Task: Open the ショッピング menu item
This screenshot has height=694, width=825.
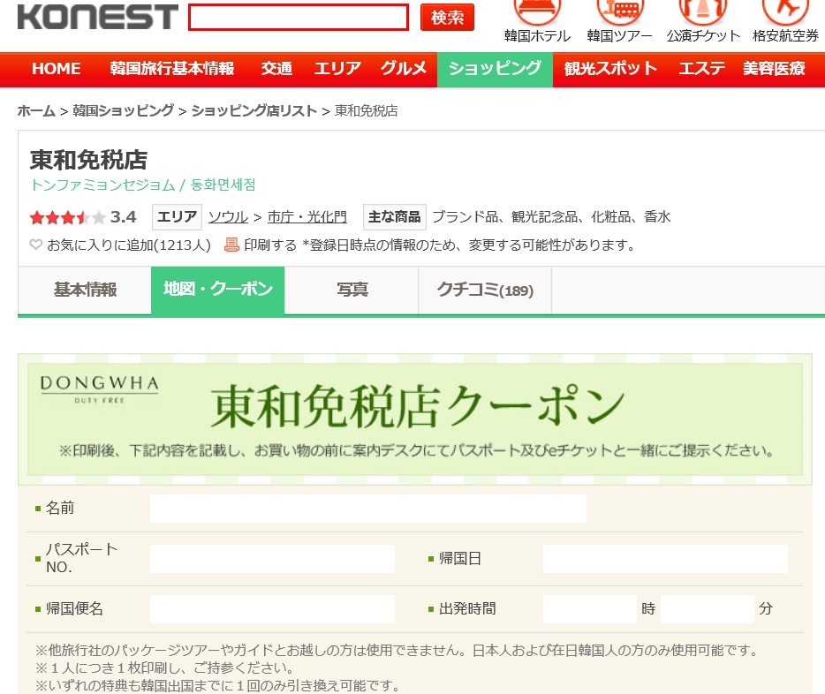Action: pos(495,69)
